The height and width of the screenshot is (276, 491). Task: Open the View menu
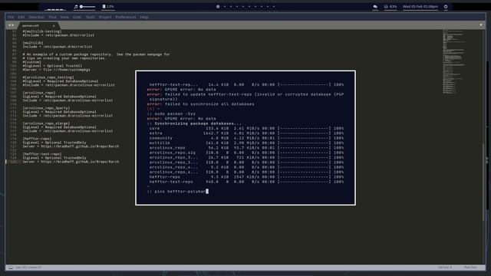coord(64,17)
